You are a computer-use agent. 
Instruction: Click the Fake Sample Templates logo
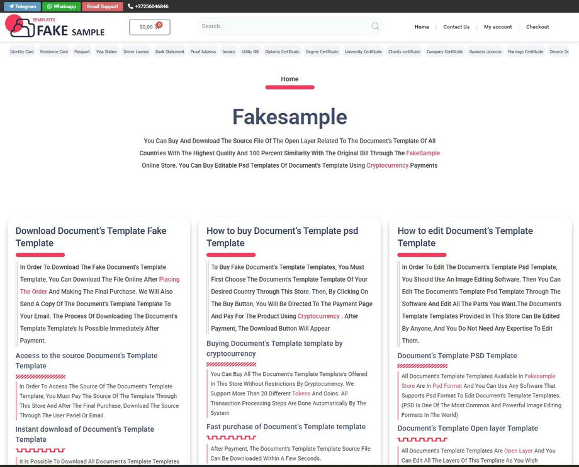click(55, 26)
